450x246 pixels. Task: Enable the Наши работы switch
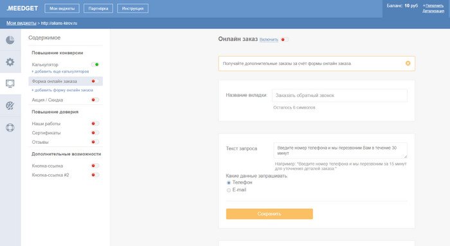(x=95, y=123)
